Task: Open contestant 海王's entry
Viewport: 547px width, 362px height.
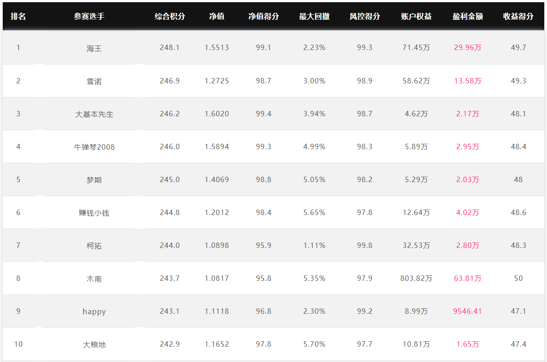Action: [94, 48]
